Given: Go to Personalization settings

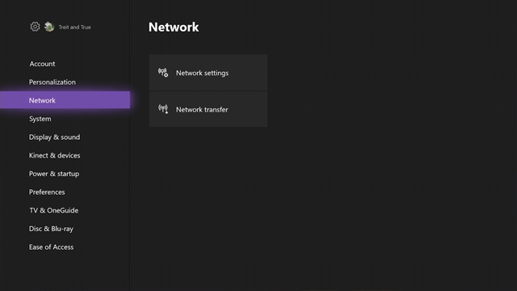Looking at the screenshot, I should [52, 82].
